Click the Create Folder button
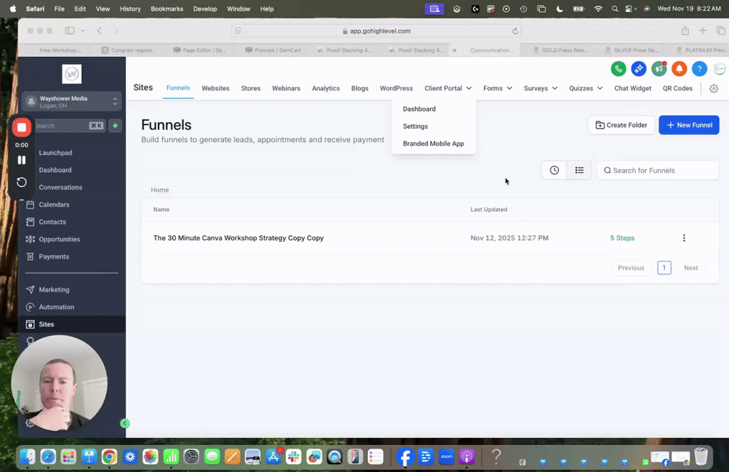The width and height of the screenshot is (729, 472). (622, 124)
